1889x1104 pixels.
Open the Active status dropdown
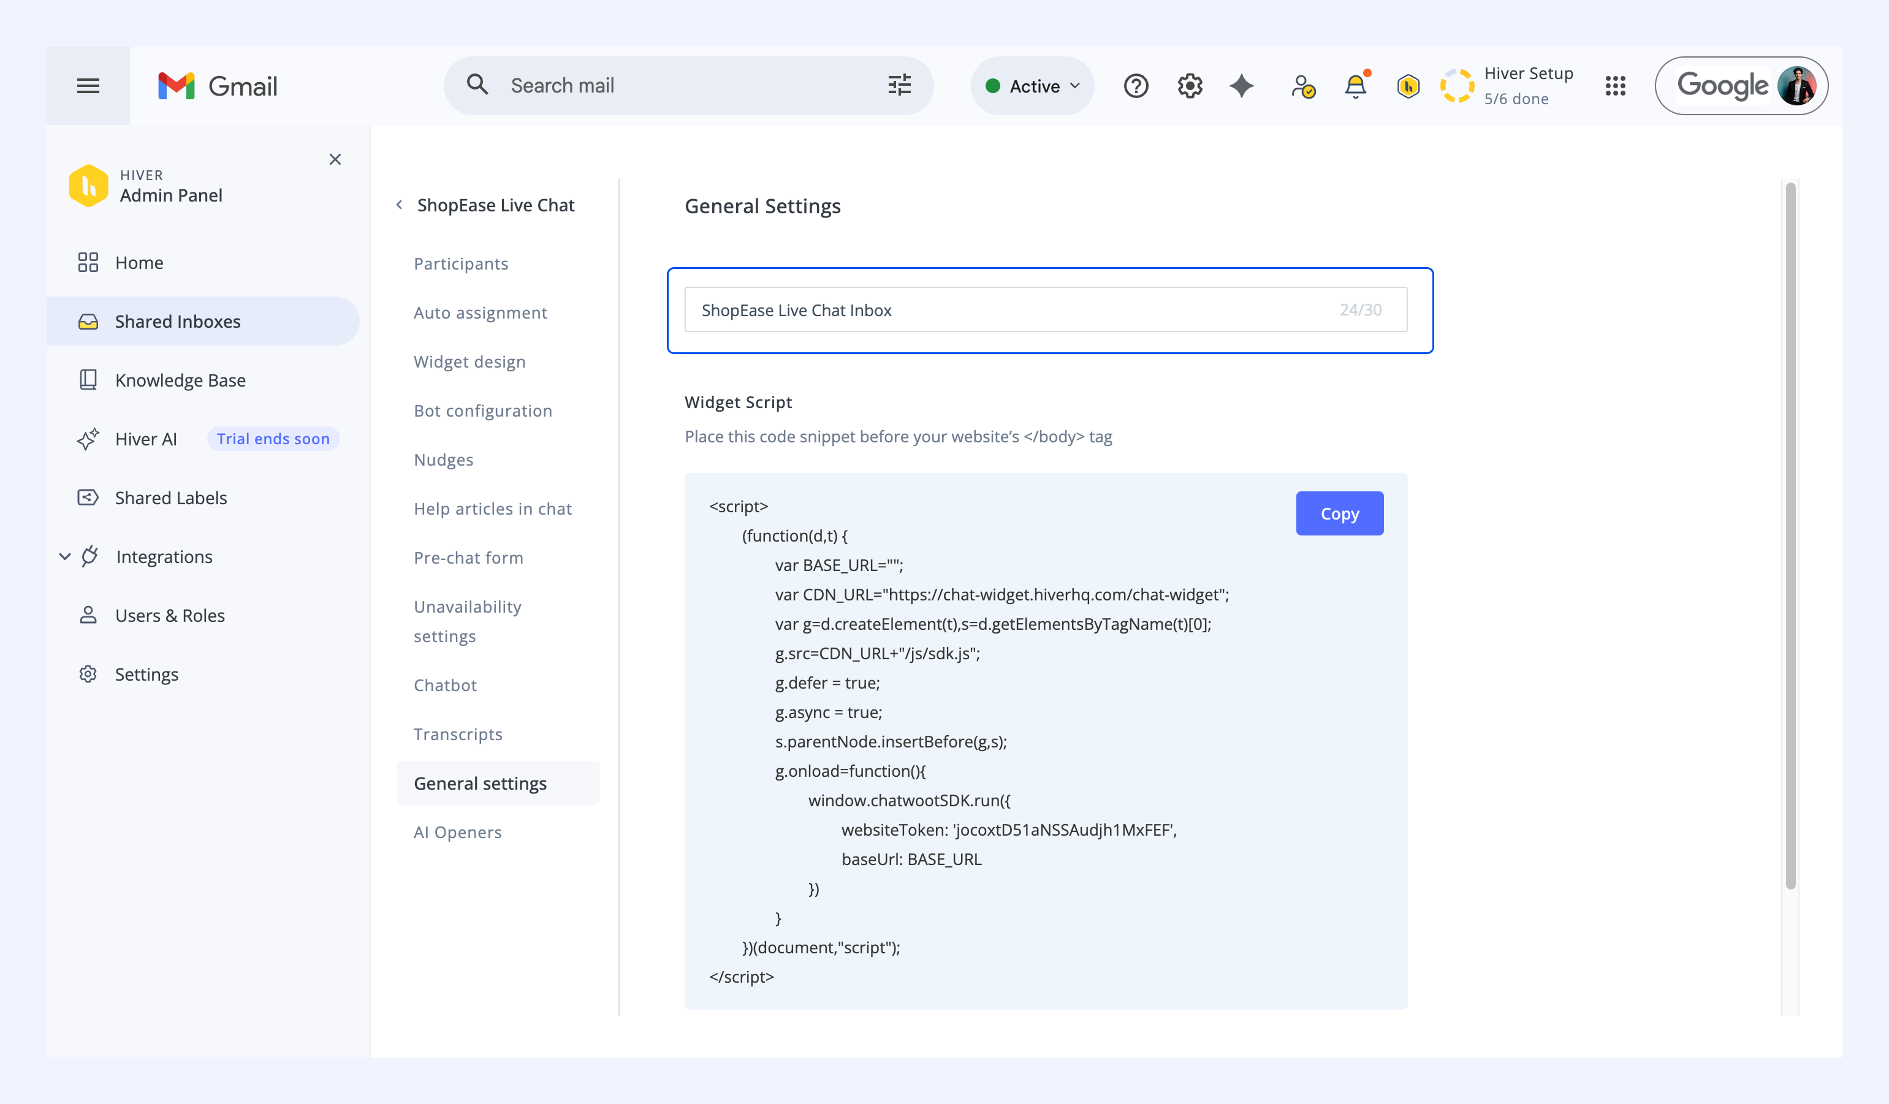(x=1032, y=85)
